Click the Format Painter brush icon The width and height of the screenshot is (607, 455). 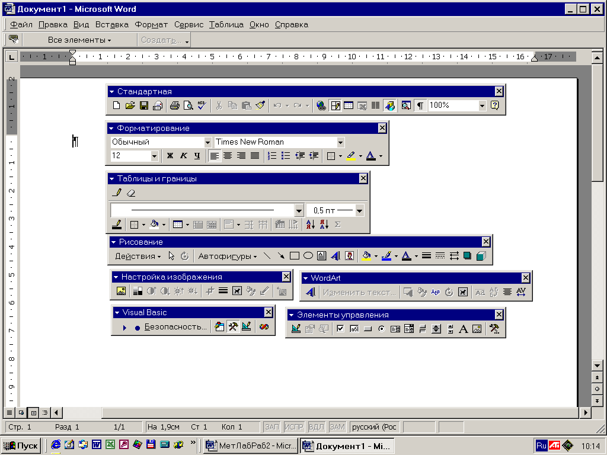260,105
